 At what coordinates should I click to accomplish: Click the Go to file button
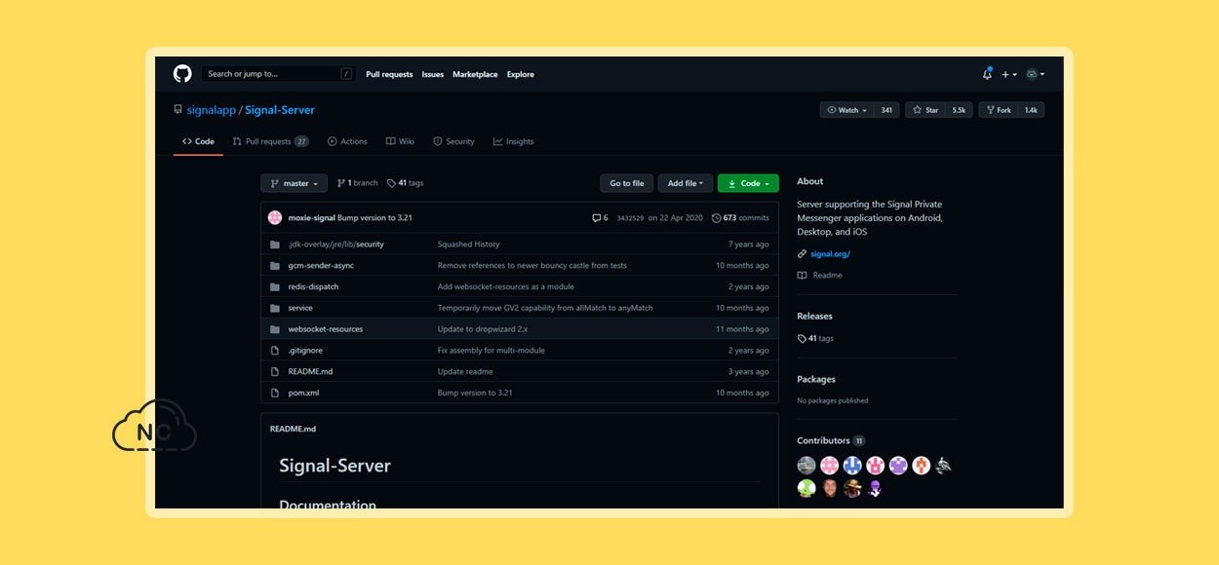pyautogui.click(x=626, y=183)
